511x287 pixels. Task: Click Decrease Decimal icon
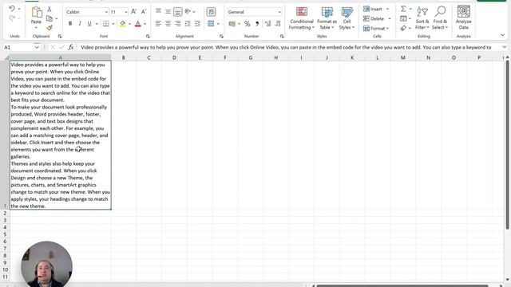[x=278, y=23]
